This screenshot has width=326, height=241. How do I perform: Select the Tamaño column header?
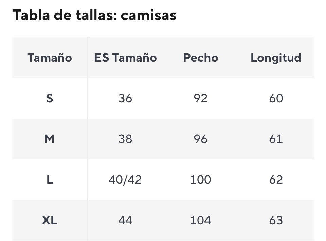click(x=50, y=58)
